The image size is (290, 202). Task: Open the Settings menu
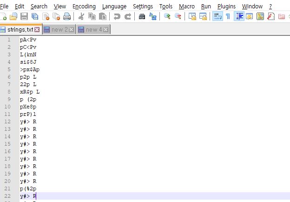tap(143, 7)
